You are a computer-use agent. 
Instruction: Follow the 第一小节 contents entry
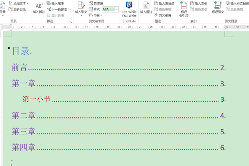click(x=124, y=99)
